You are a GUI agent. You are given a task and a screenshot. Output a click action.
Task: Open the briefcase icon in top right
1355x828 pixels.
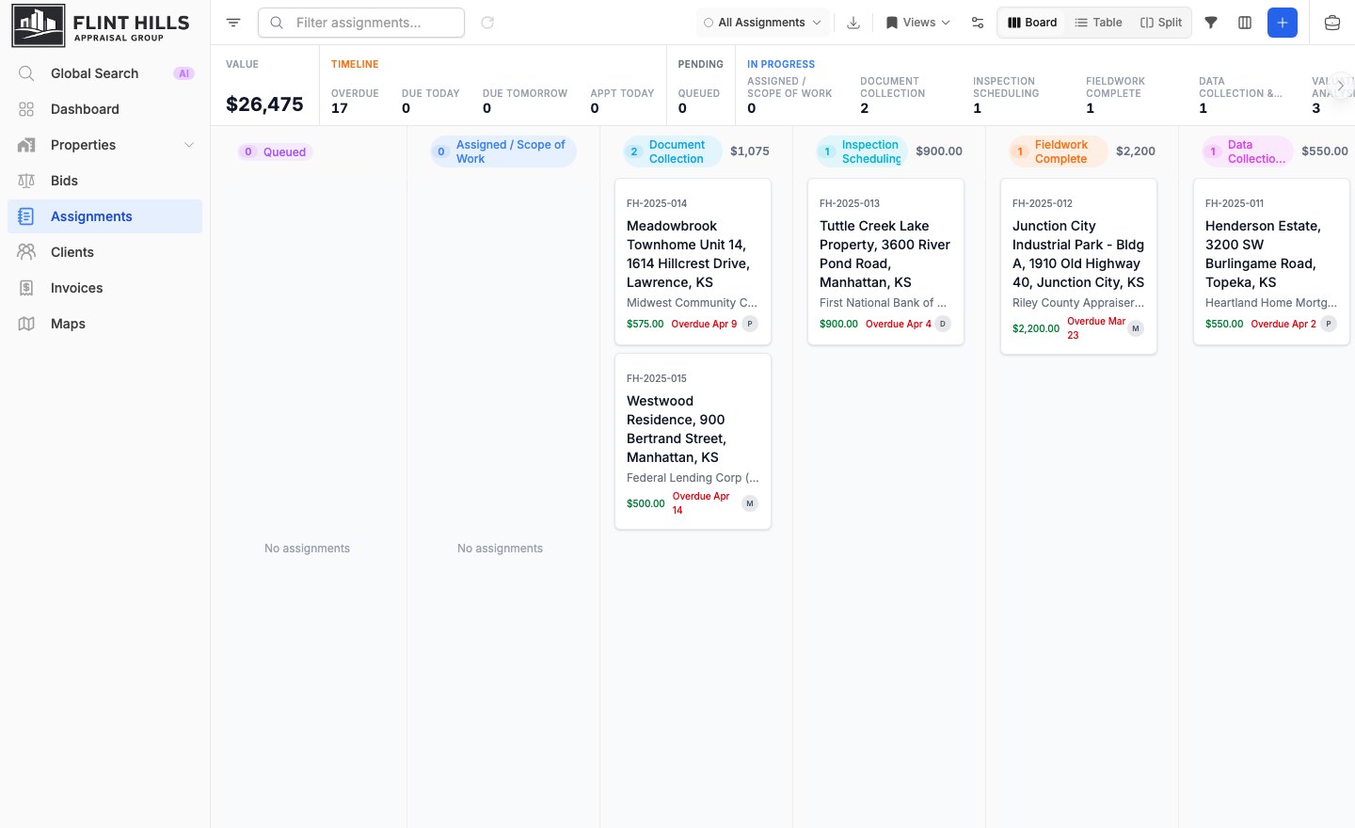coord(1332,23)
